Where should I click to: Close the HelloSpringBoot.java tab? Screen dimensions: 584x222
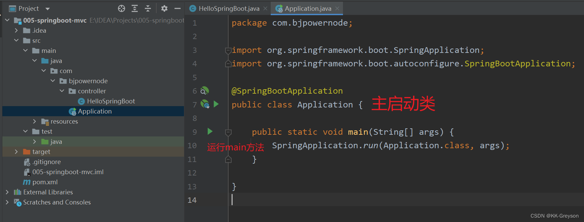point(265,8)
